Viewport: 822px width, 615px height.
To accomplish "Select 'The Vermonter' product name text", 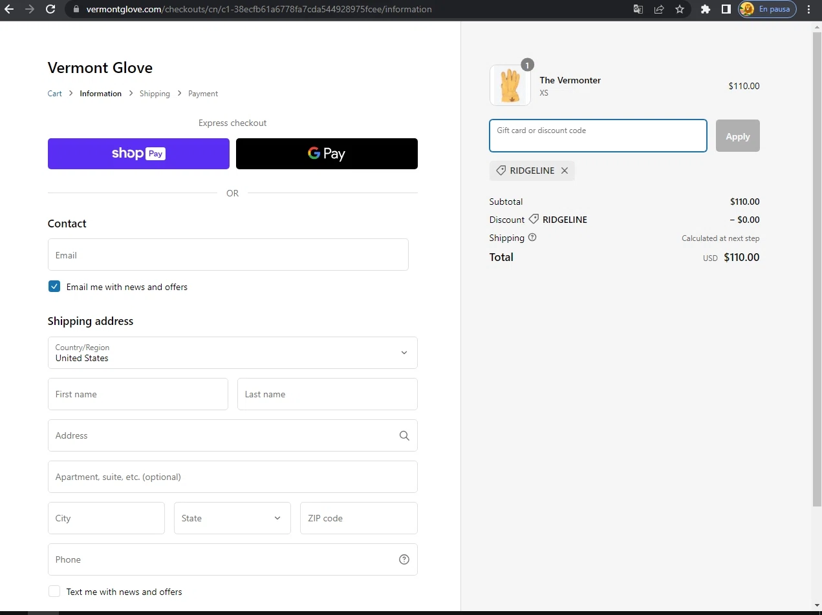I will point(570,80).
